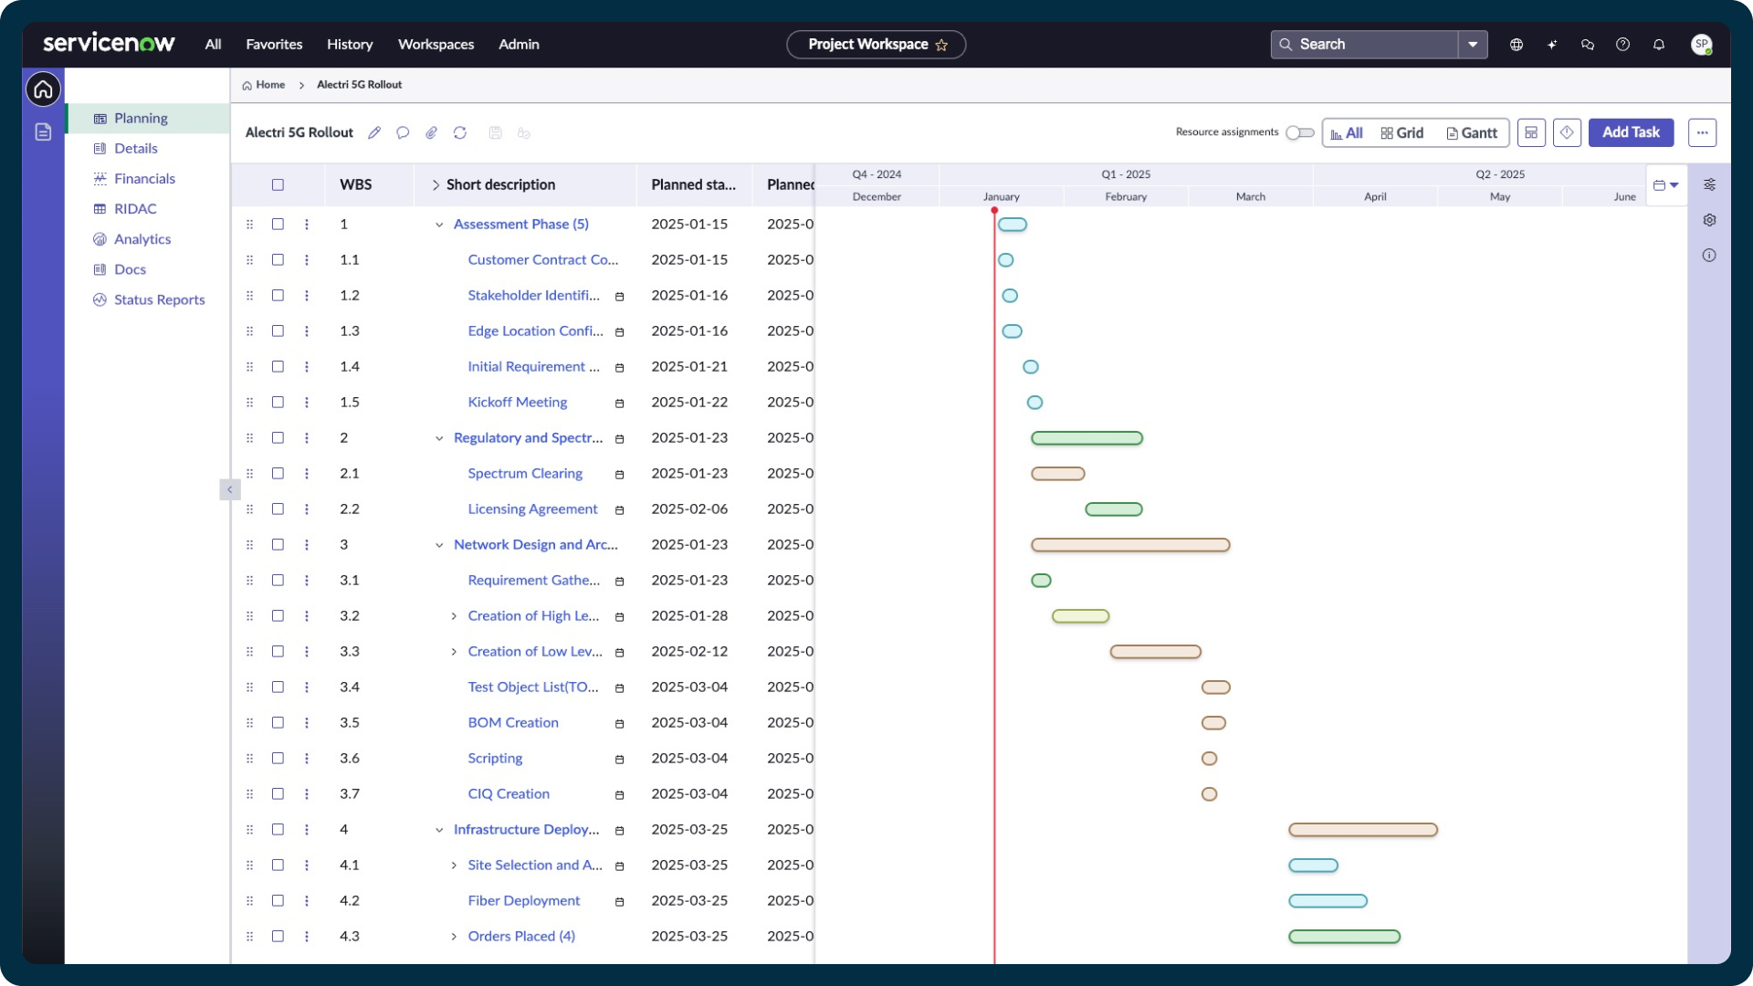Open Status Reports in the sidebar
The width and height of the screenshot is (1753, 986).
pyautogui.click(x=159, y=300)
